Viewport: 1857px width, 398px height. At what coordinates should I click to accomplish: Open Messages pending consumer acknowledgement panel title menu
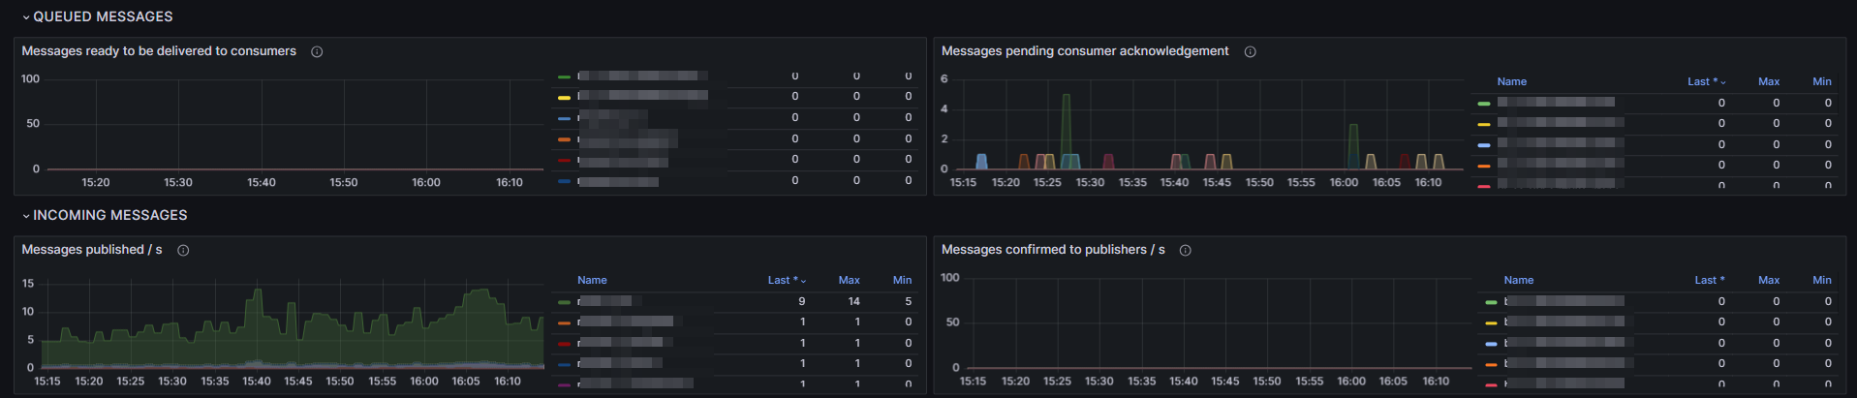coord(1085,51)
